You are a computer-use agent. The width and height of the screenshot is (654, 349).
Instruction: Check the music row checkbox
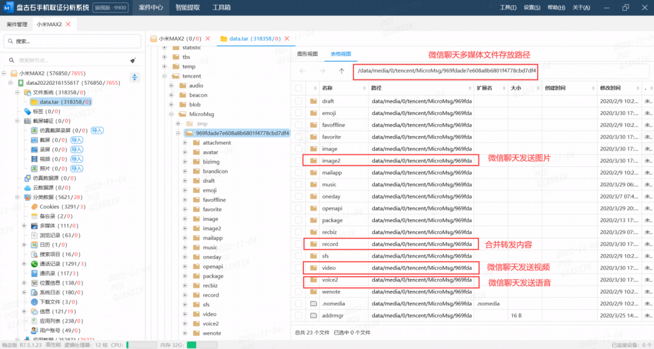298,184
